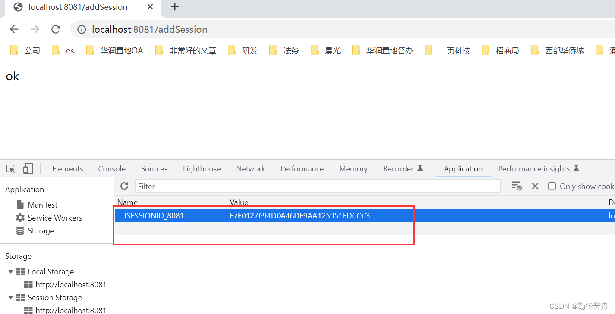Viewport: 615px width, 314px height.
Task: Switch to the Network panel
Action: coord(251,169)
